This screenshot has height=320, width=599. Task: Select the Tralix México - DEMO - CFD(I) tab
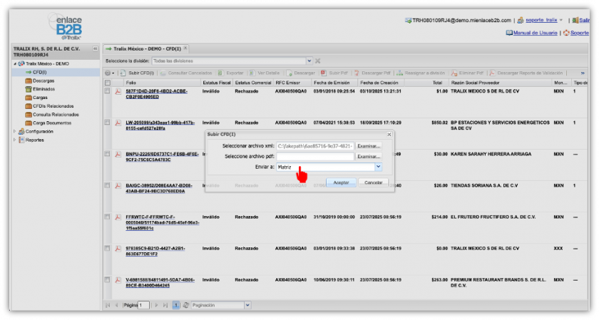[144, 48]
